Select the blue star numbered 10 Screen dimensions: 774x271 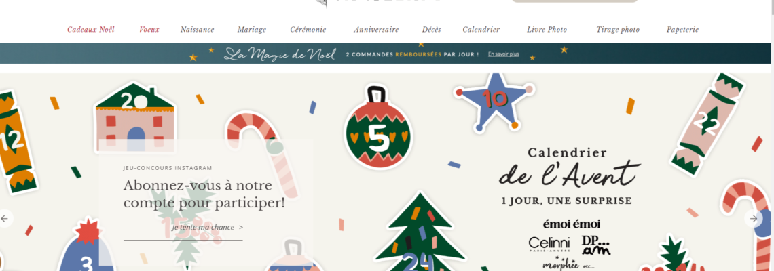(x=493, y=102)
